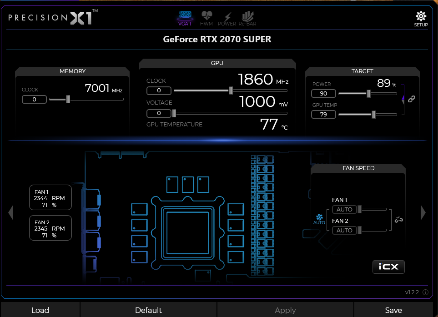Click the GPU voltage offset field
Viewport: 438px width, 317px height.
click(159, 113)
